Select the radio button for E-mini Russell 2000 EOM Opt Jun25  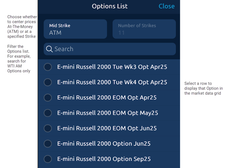pyautogui.click(x=48, y=128)
